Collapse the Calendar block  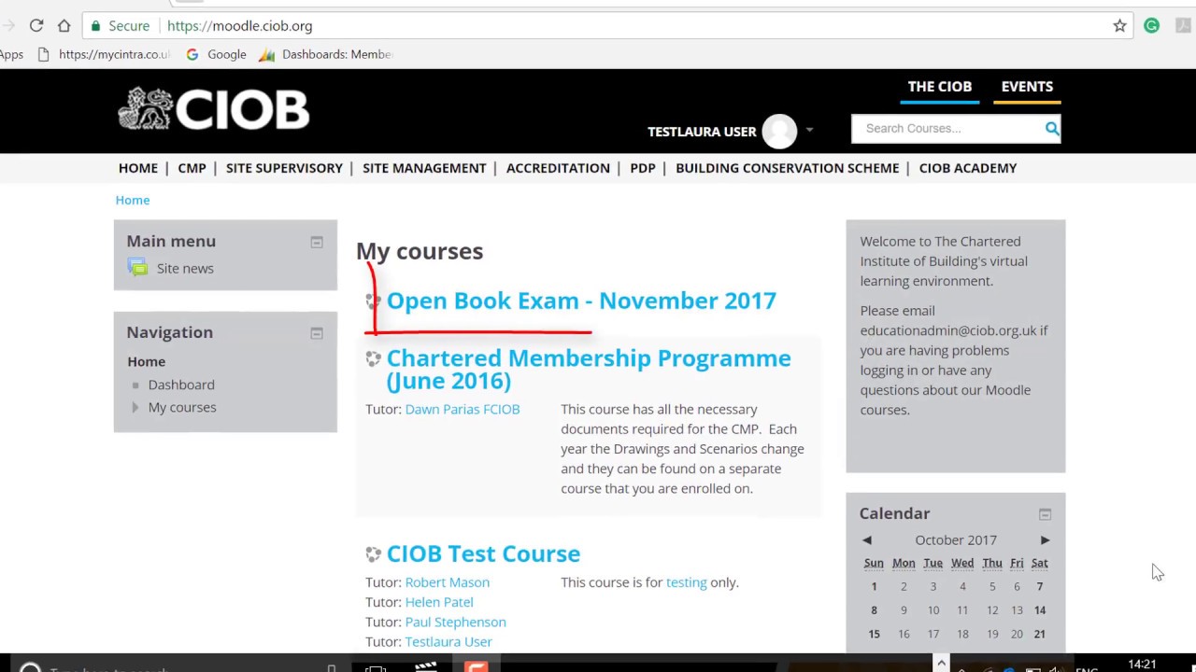[1045, 514]
